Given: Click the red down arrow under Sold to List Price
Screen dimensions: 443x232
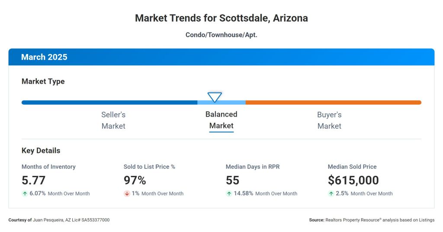Looking at the screenshot, I should [x=127, y=194].
